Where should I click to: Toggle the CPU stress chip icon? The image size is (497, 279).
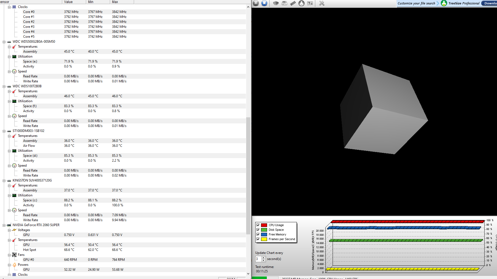click(276, 3)
